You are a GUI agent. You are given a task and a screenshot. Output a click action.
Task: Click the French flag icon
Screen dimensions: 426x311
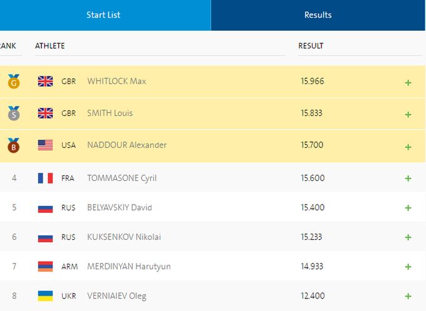46,178
